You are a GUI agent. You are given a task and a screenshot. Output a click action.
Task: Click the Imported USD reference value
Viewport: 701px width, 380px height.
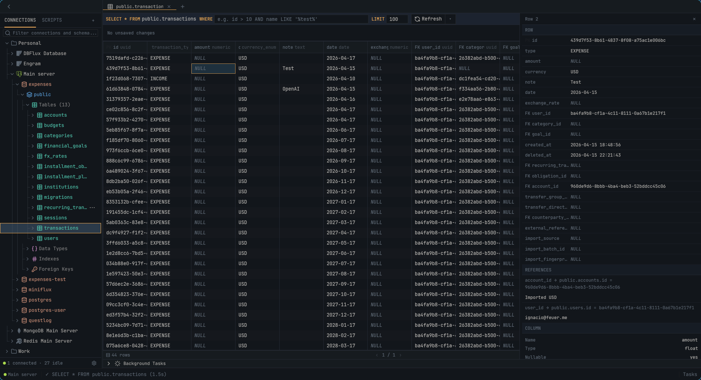pyautogui.click(x=541, y=297)
